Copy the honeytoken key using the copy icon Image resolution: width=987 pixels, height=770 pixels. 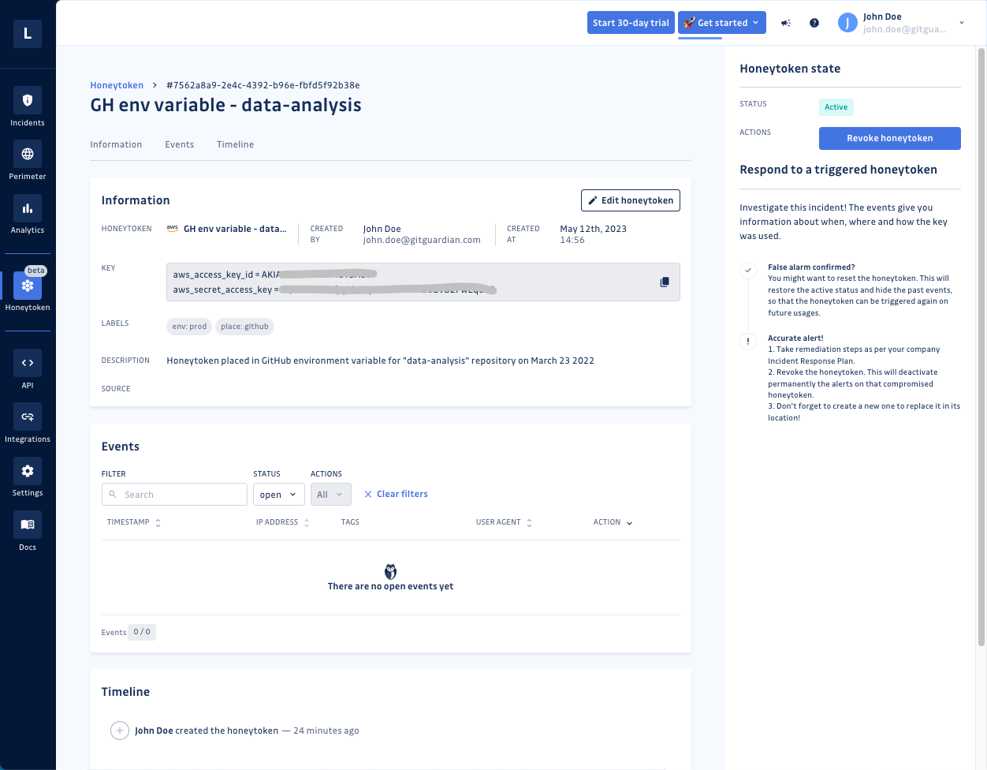click(x=664, y=282)
